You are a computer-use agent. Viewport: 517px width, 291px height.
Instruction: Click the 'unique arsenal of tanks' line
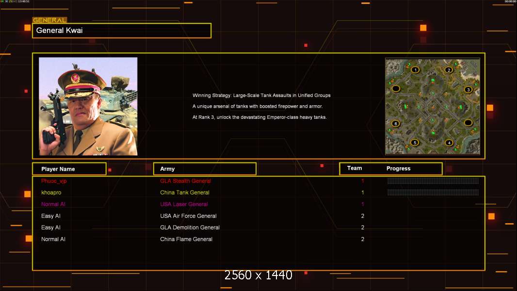coord(258,106)
